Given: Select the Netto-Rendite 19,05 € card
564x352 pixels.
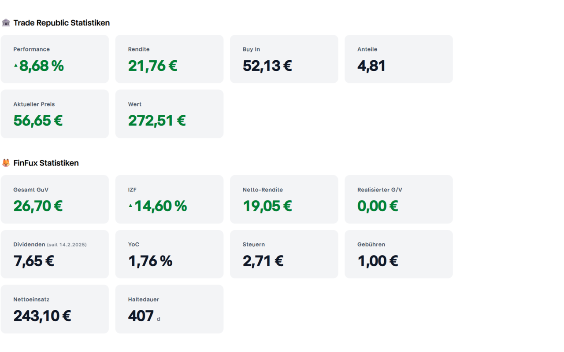Looking at the screenshot, I should click(x=284, y=199).
